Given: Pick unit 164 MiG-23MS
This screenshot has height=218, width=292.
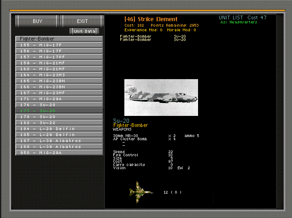Looking at the screenshot, I should pyautogui.click(x=59, y=75).
